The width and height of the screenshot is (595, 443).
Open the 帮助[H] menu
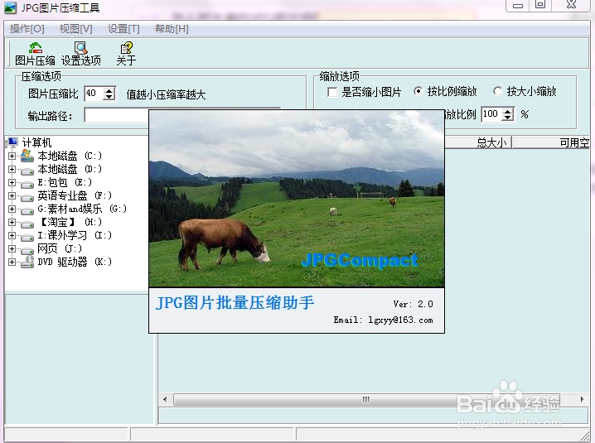click(x=172, y=29)
